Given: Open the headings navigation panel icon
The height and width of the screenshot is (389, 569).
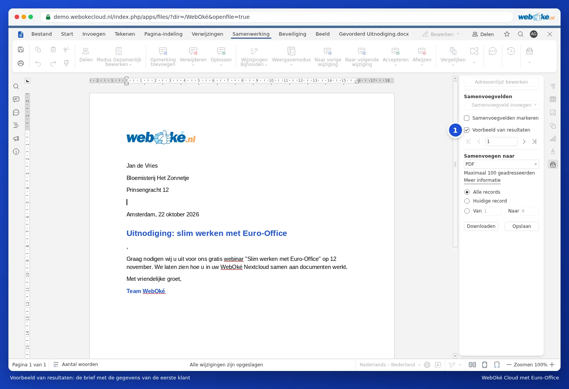Looking at the screenshot, I should click(x=16, y=125).
